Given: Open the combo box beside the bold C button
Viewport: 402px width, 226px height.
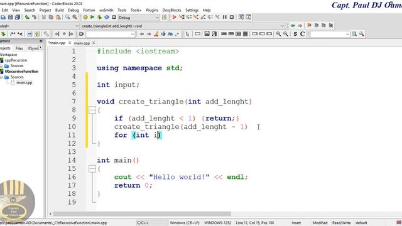Looking at the screenshot, I should (x=330, y=34).
